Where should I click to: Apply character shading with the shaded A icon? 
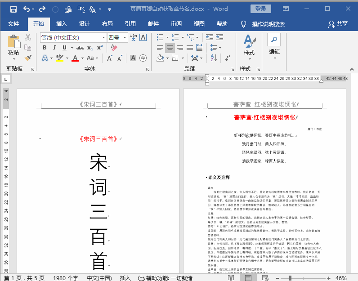[x=133, y=58]
